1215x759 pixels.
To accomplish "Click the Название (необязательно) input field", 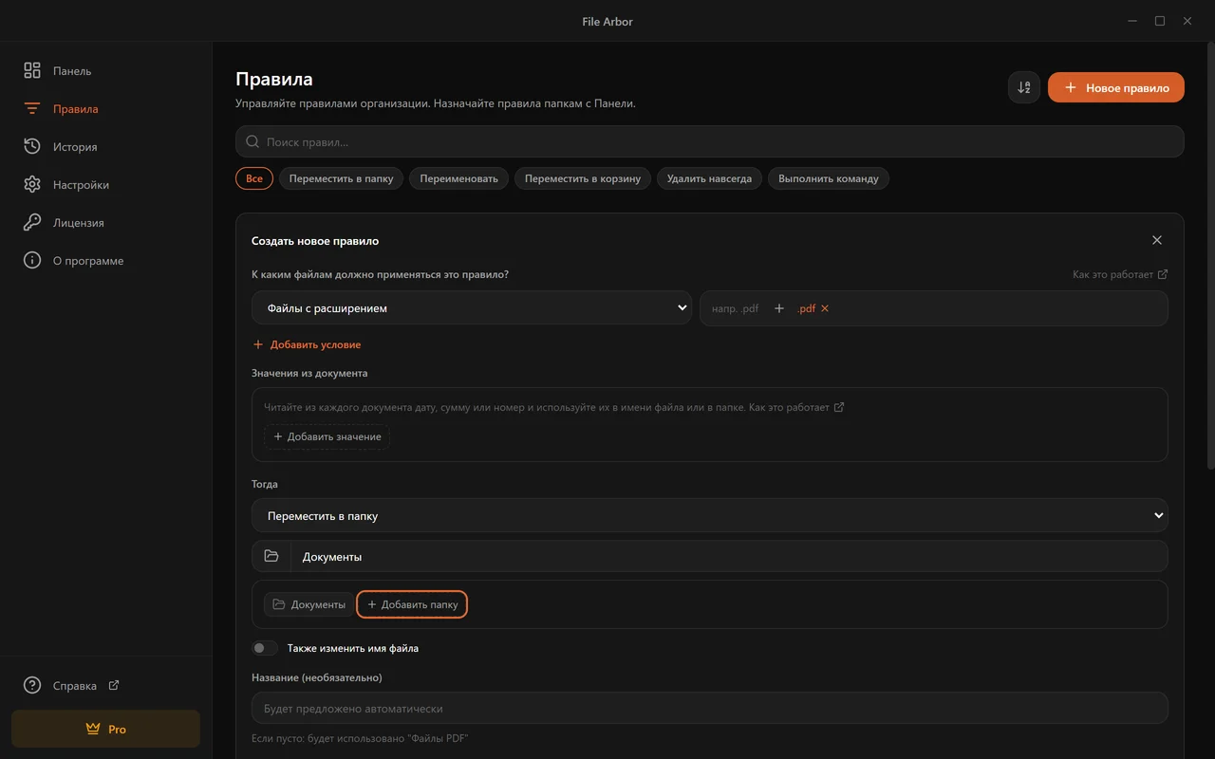I will [x=710, y=708].
